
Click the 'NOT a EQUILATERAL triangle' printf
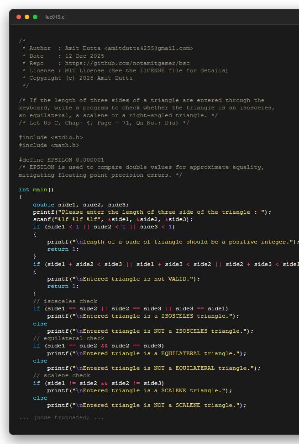(x=154, y=368)
